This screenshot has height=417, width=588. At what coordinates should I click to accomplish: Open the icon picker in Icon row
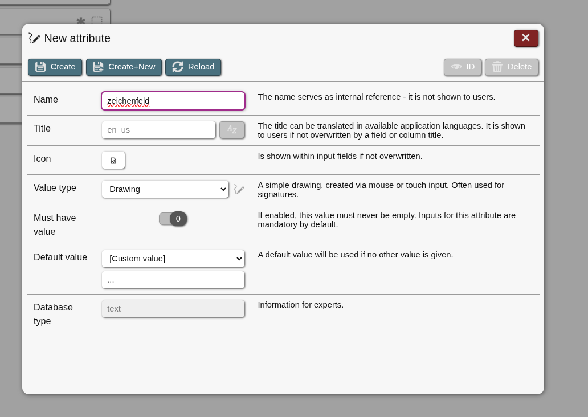113,160
